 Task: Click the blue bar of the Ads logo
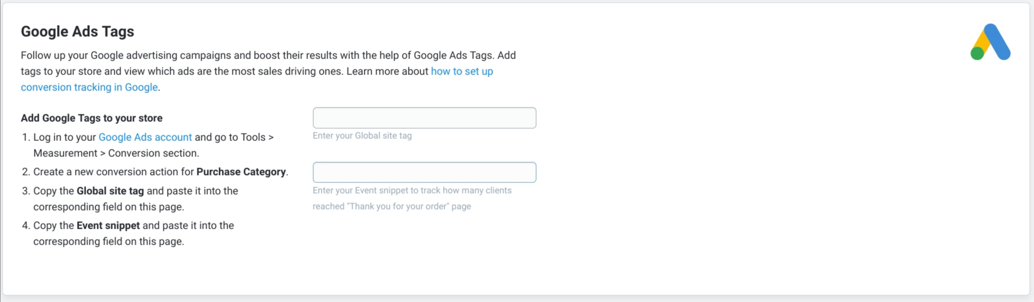[997, 42]
